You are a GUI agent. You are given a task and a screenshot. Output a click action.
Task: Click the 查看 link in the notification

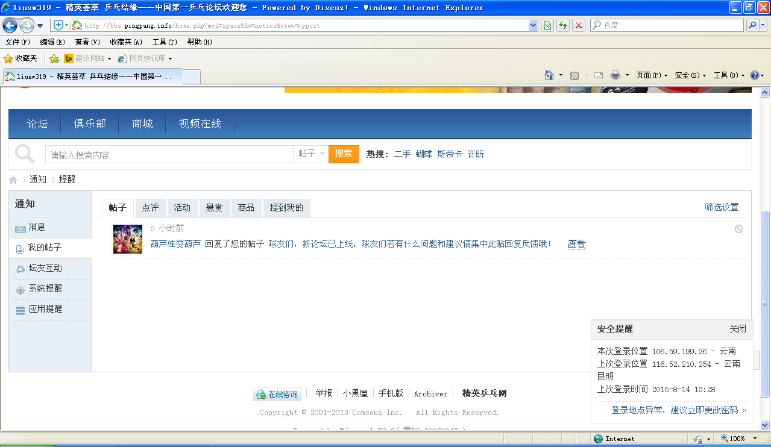tap(576, 243)
